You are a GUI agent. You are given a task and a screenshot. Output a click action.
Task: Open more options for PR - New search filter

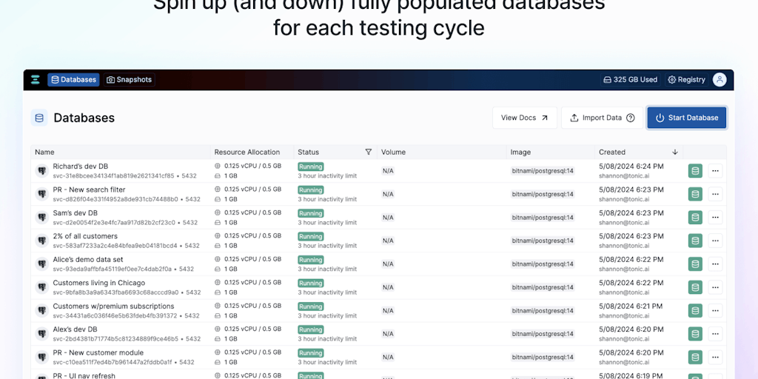(x=715, y=194)
